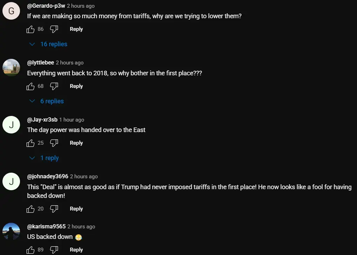Dislike the comment by @karisma9565
Screen dimensions: 357x255
[54, 250]
